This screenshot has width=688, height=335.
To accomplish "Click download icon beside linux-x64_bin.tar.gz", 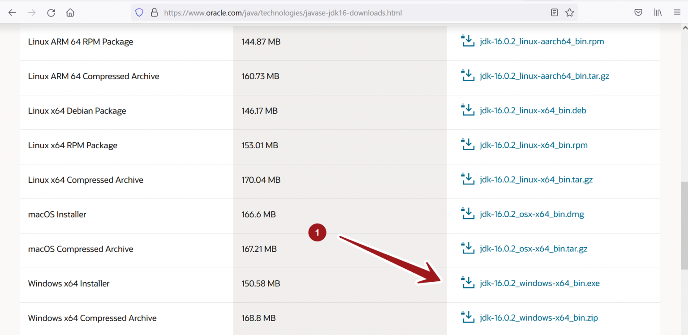I will 468,180.
